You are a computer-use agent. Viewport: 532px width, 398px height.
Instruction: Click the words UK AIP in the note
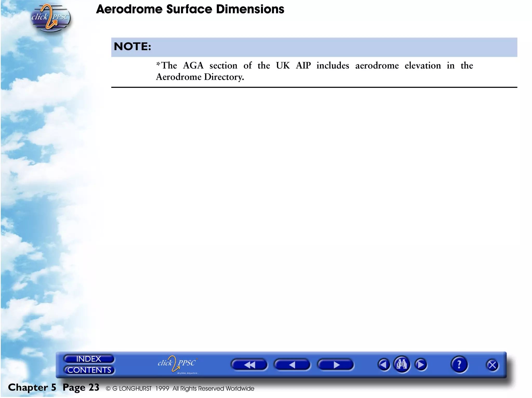point(293,66)
